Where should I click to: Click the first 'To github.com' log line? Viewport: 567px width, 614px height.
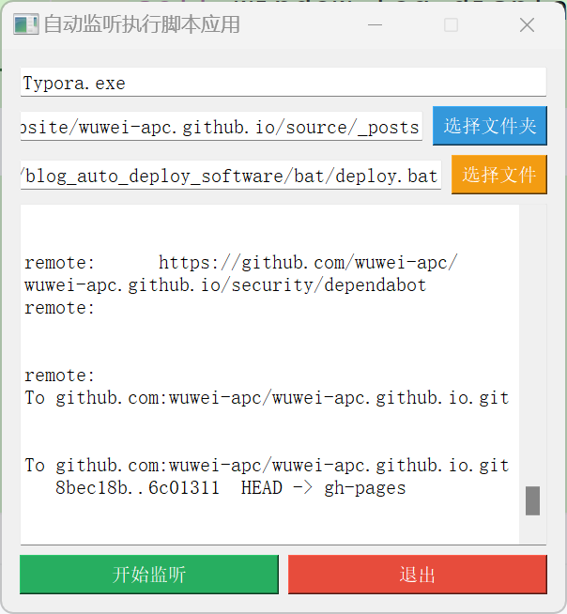[x=267, y=398]
